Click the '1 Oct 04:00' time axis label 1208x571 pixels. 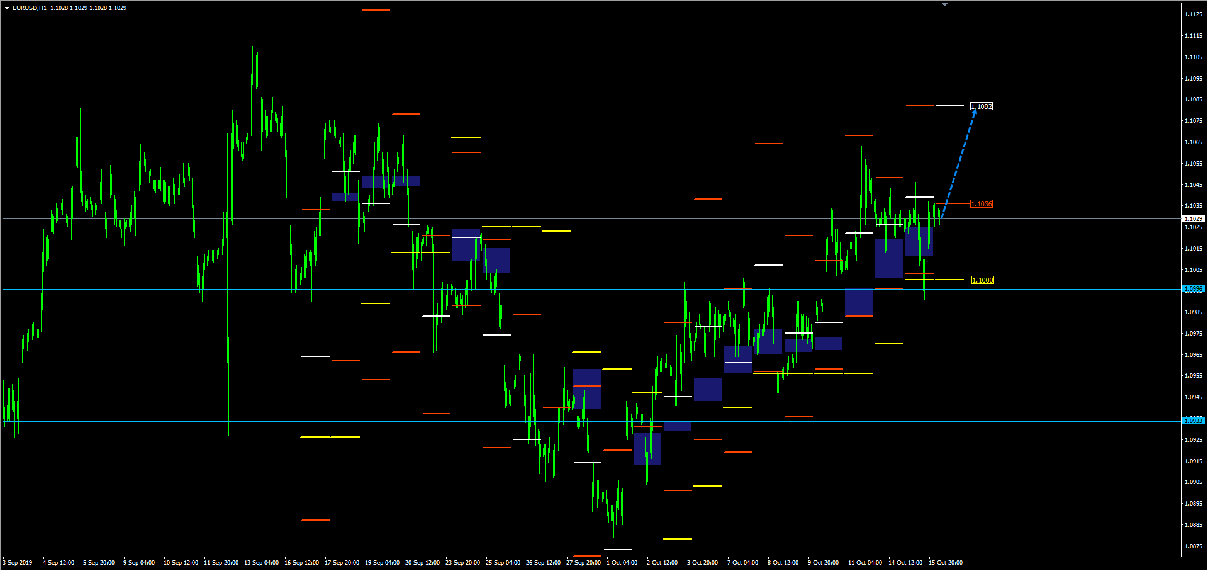(x=622, y=563)
